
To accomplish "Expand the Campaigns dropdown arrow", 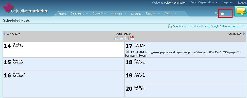I will [87, 14].
